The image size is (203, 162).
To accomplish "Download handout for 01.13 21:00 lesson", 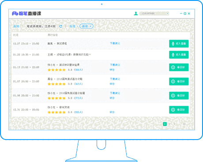I will [x=115, y=65].
